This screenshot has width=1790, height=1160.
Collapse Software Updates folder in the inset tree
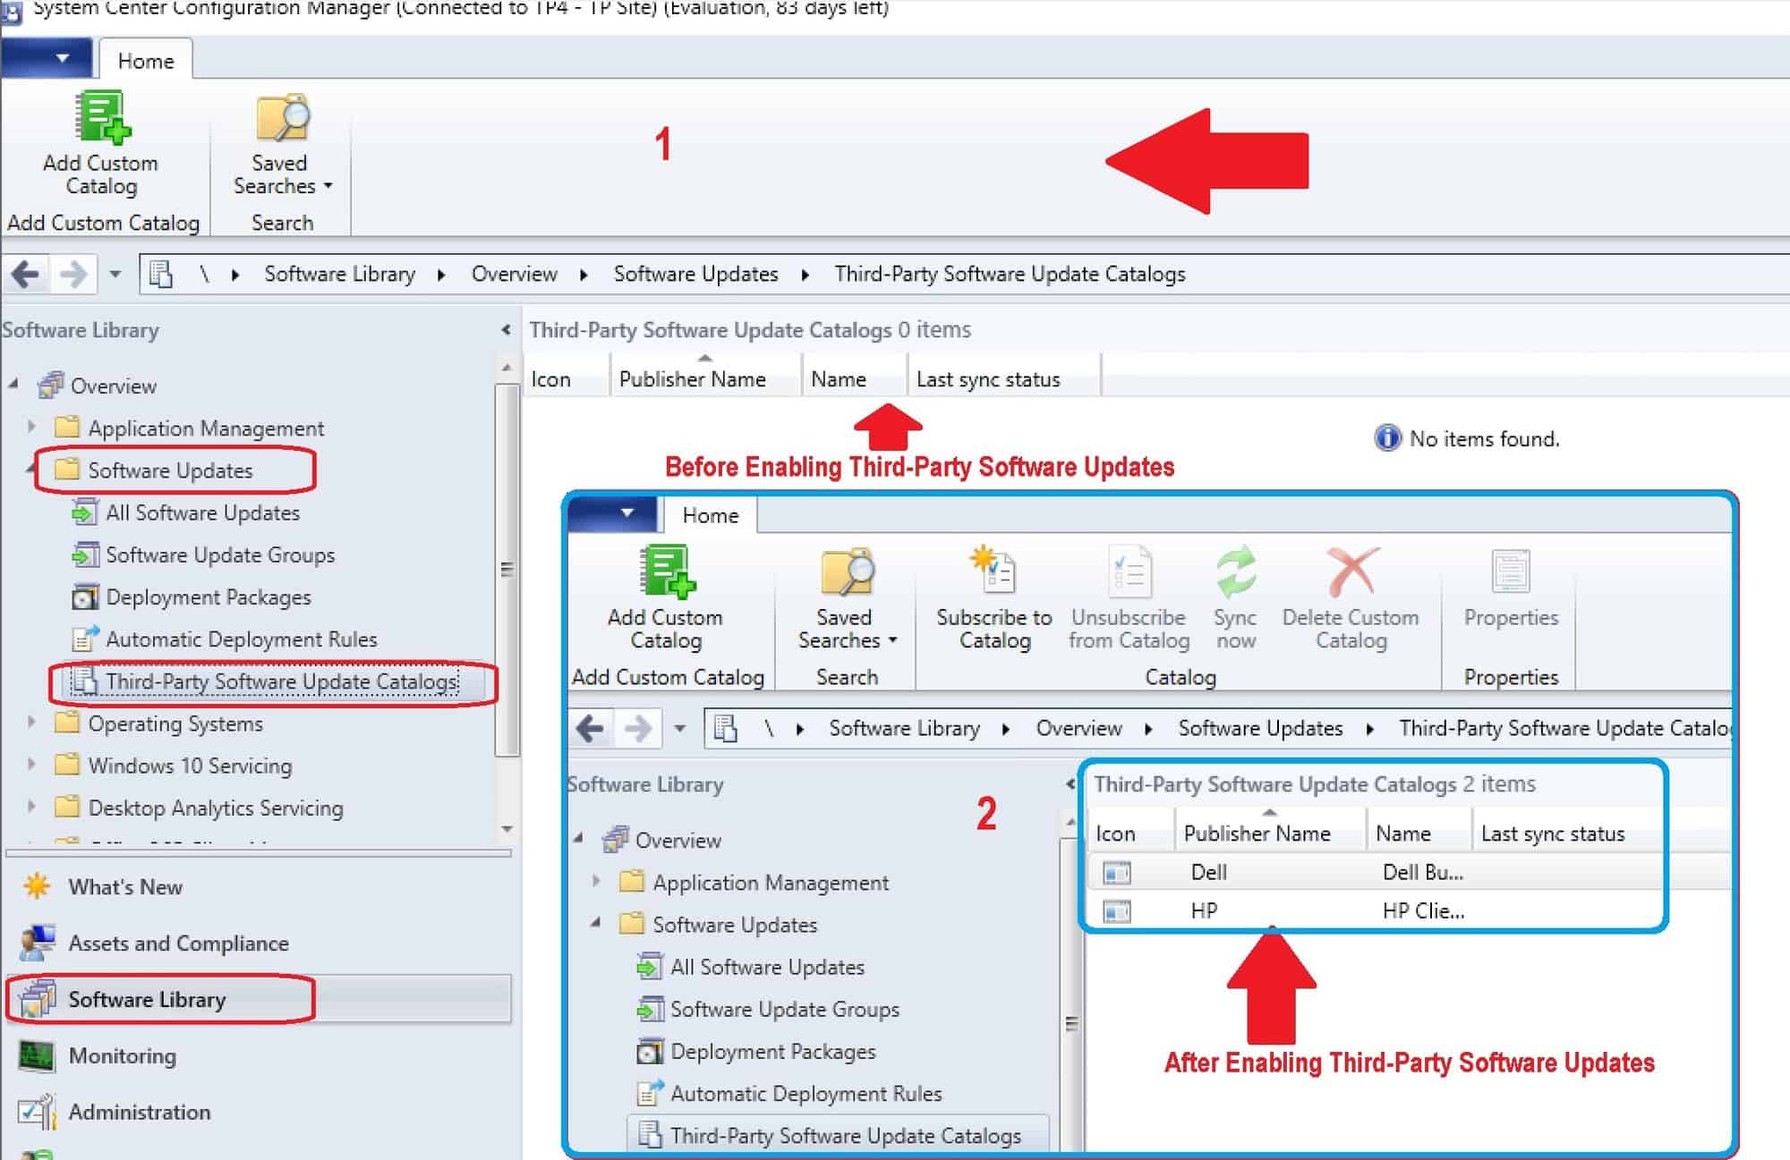point(596,923)
